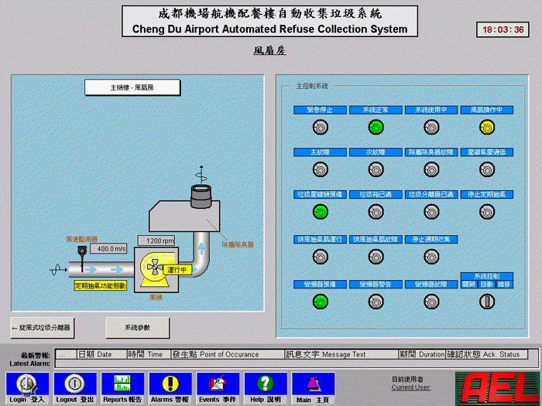
Task: Click the yellow 風扇操作中 indicator light
Action: (486, 127)
